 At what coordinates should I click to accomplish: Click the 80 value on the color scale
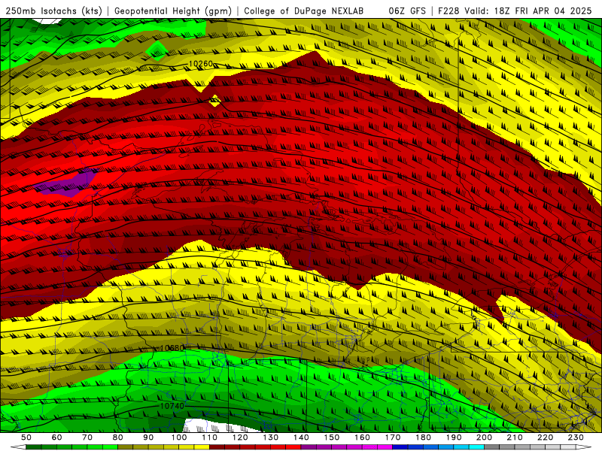[118, 437]
